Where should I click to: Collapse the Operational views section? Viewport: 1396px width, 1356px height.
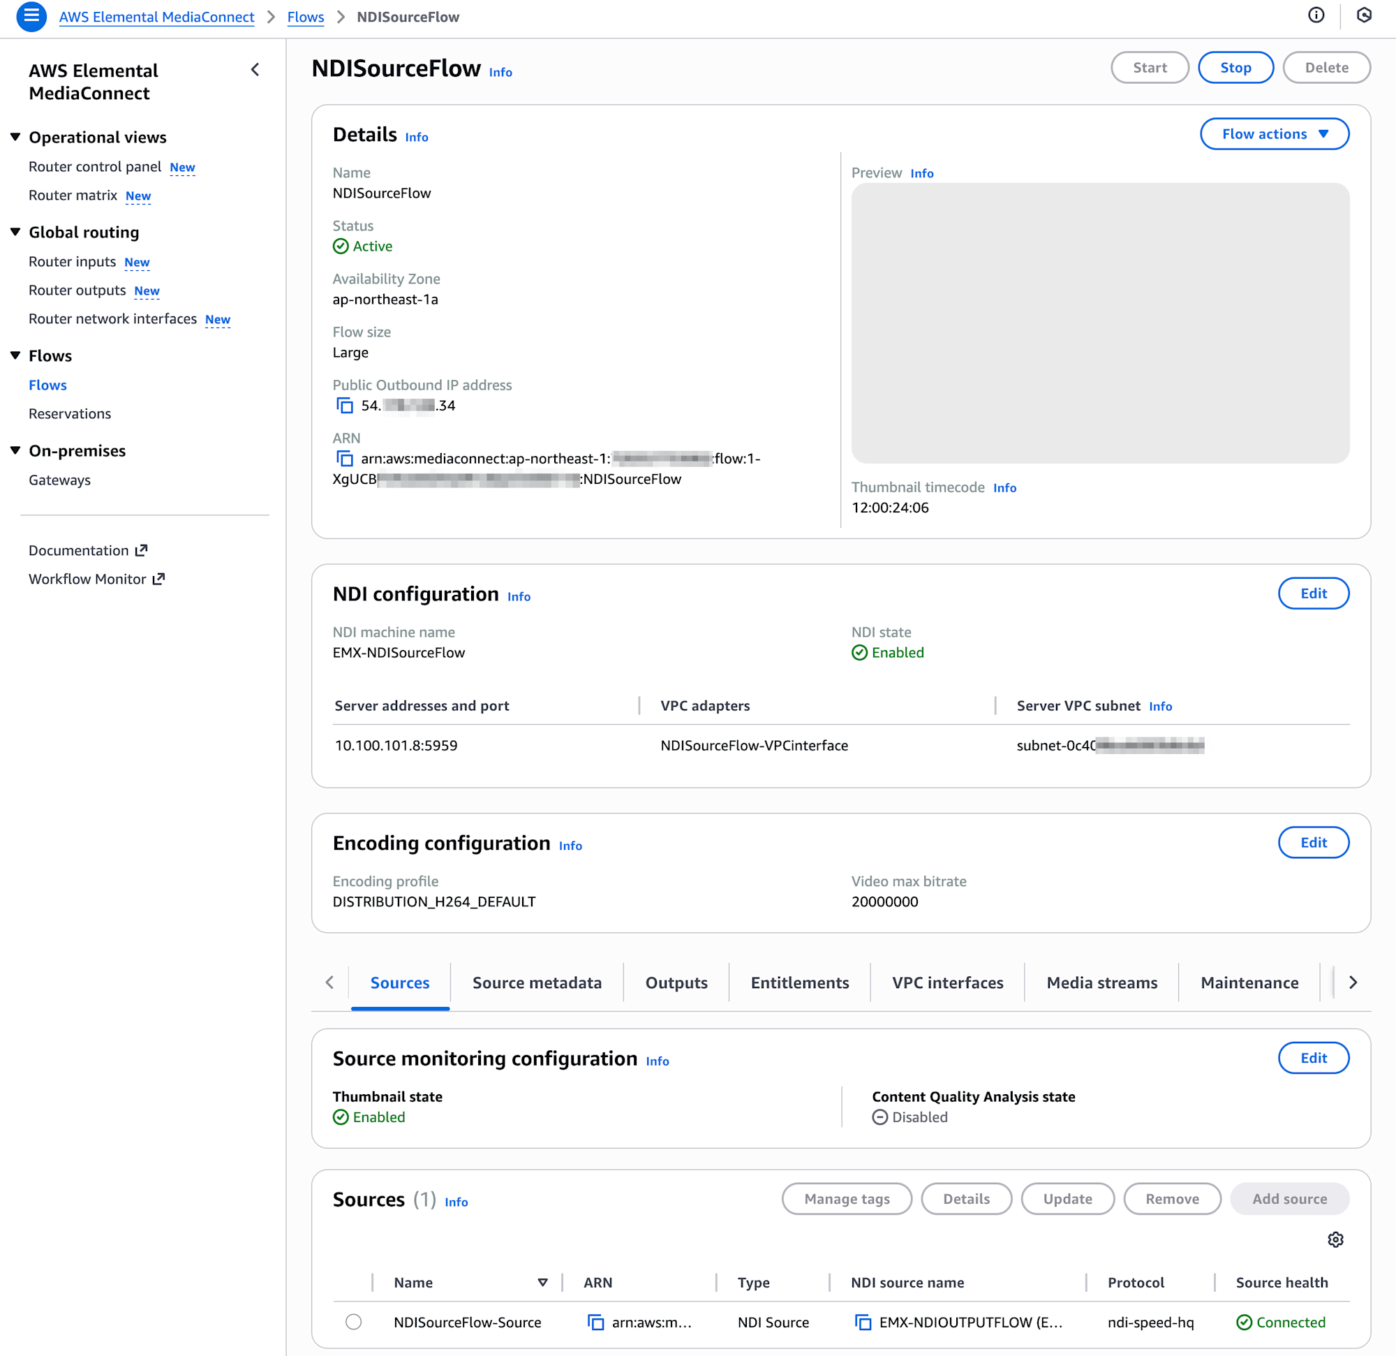tap(15, 137)
